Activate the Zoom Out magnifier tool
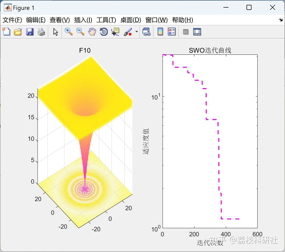This screenshot has height=252, width=285. click(x=80, y=32)
